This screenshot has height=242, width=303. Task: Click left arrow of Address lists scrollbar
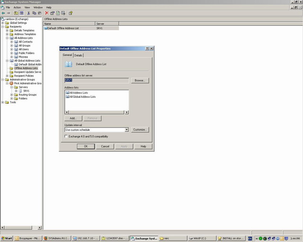pos(67,112)
